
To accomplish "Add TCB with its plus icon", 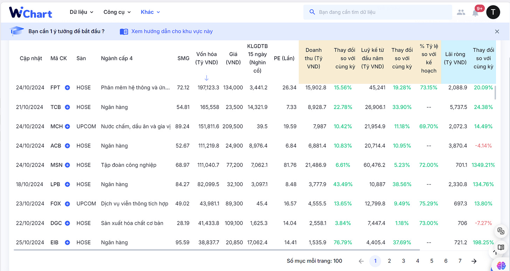I will click(67, 107).
